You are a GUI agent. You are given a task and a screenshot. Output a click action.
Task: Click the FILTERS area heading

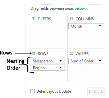(x=44, y=19)
